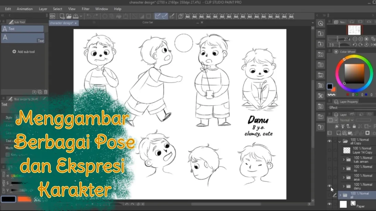Select the transparent color swatch
This screenshot has height=211, width=376.
pyautogui.click(x=331, y=95)
